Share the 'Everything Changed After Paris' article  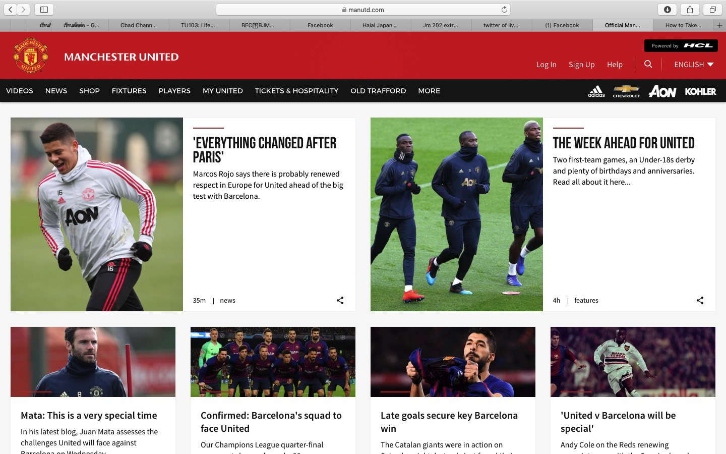tap(340, 300)
